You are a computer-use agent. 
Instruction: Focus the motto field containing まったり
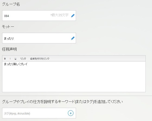(39, 38)
